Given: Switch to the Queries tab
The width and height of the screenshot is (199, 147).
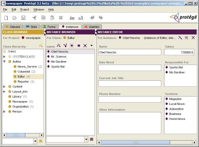Looking at the screenshot, I should pos(92,27).
